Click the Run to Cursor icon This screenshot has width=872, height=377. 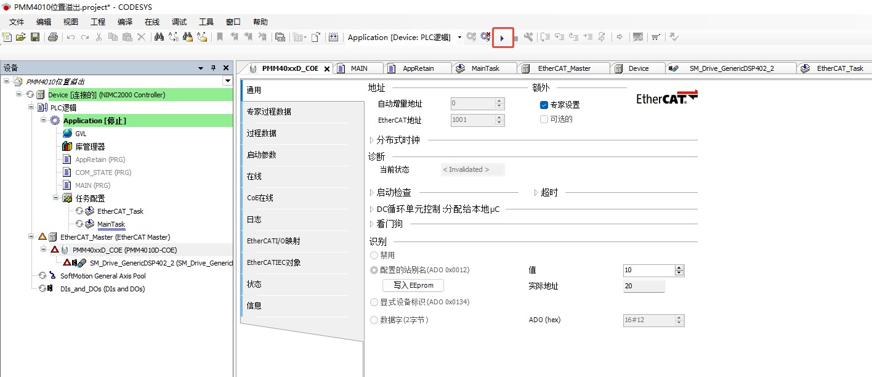[x=587, y=38]
